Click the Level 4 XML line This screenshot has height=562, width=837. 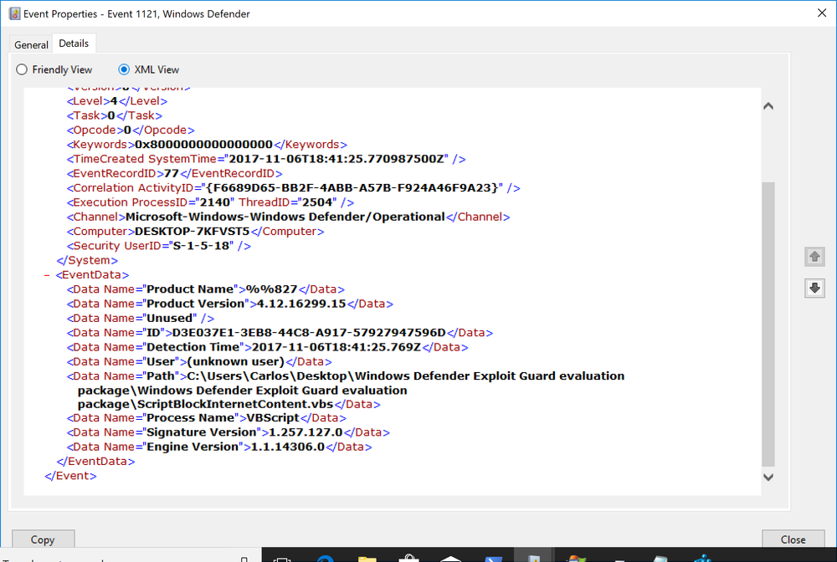(x=117, y=101)
